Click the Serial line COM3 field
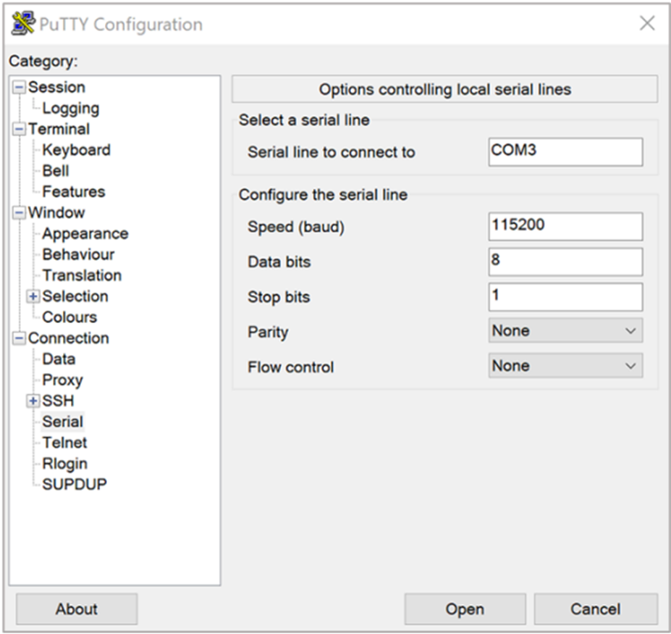Screen dimensions: 671x634 pos(565,151)
